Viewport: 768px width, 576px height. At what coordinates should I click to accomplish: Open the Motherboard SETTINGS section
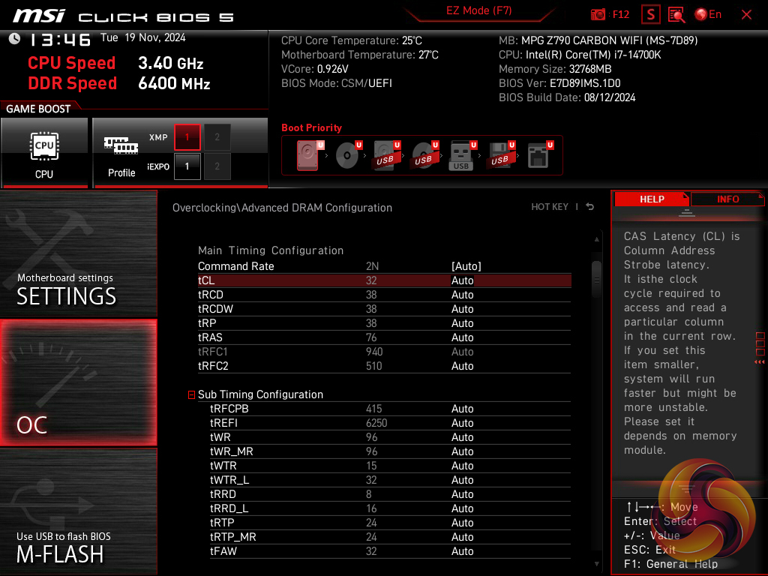[x=78, y=253]
